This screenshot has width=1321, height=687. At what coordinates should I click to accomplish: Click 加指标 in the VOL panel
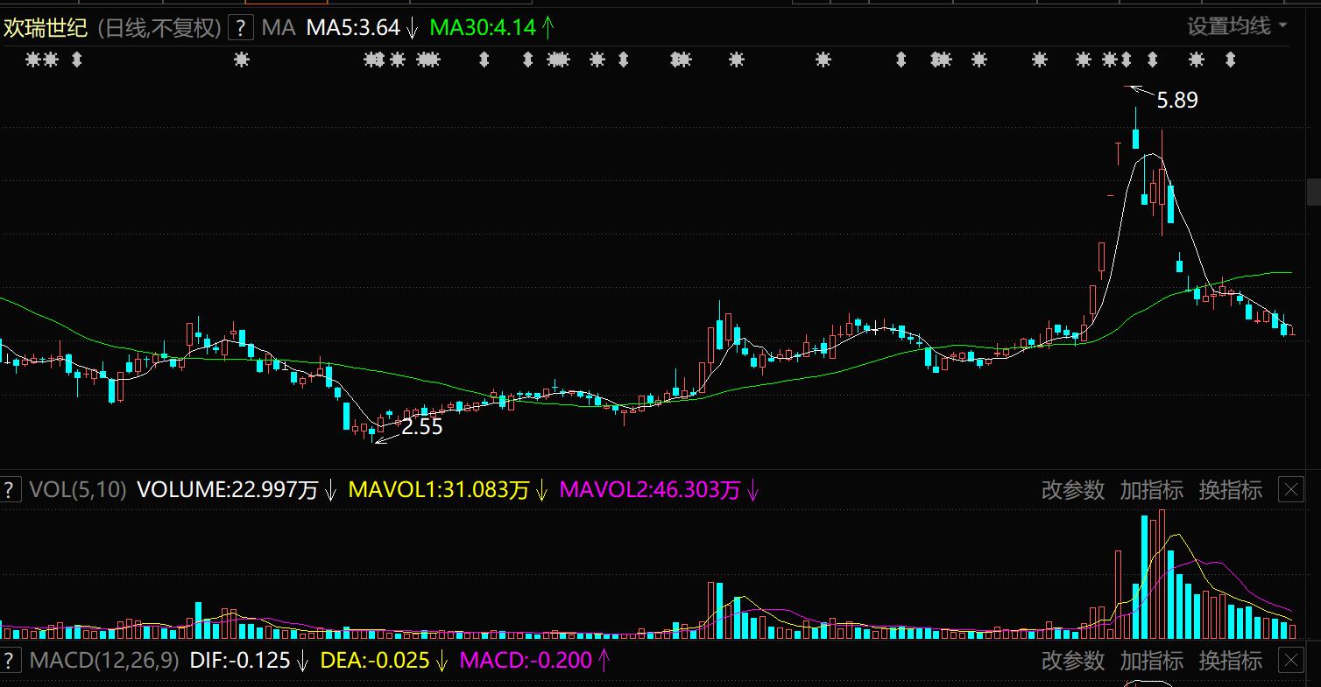pos(1152,490)
